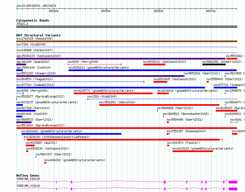The width and height of the screenshot is (245, 192).
Task: Select nsv9260 (Perry2008) variant label
Action: (83, 62)
